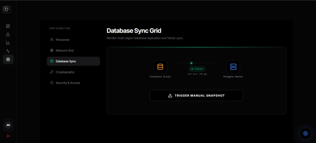The height and width of the screenshot is (143, 316).
Task: Click the red logout icon
Action: tap(8, 136)
